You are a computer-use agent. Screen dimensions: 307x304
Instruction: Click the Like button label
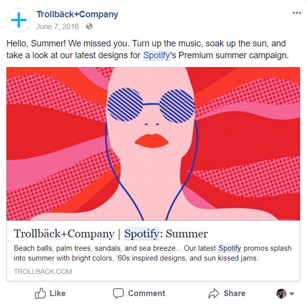pyautogui.click(x=57, y=293)
